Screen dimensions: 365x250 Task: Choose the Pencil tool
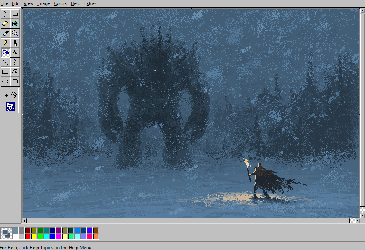click(5, 43)
